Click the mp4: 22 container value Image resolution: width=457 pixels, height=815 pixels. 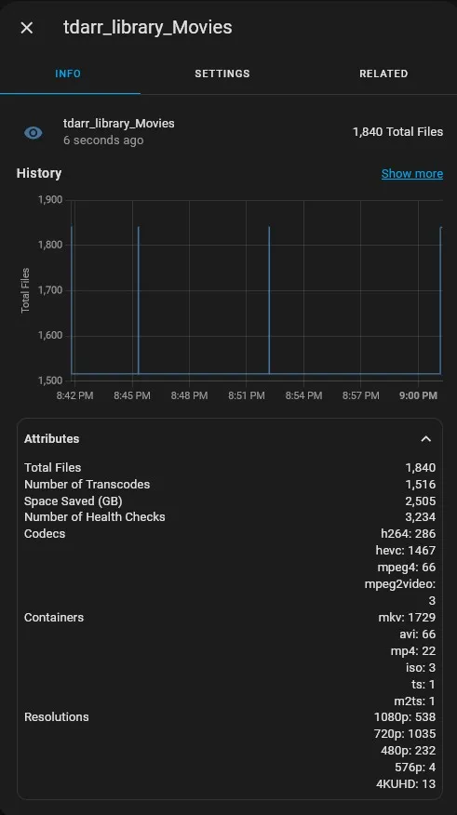(413, 650)
